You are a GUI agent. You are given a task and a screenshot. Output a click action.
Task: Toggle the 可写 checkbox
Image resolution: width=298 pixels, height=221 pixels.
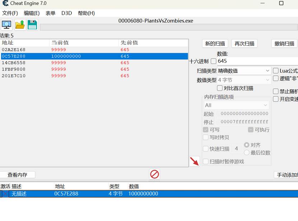(206, 130)
